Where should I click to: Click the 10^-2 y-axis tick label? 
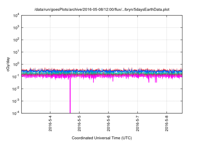click(x=16, y=89)
